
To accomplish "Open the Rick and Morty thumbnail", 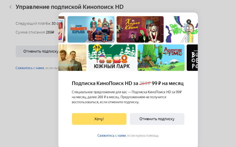I will [182, 29].
